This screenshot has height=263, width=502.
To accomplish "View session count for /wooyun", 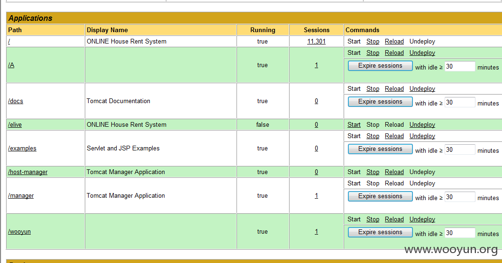I will pos(316,232).
